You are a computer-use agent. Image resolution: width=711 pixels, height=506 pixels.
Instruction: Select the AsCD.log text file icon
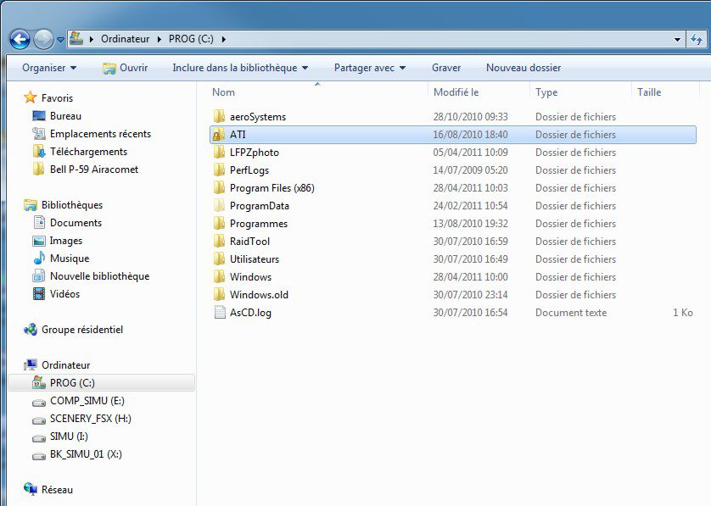(220, 312)
